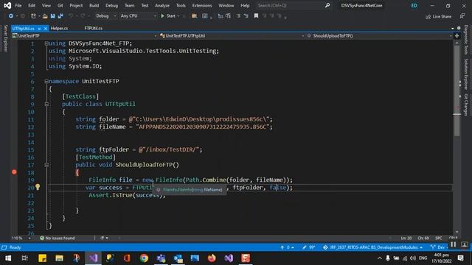The width and height of the screenshot is (472, 265).
Task: Open the Git Changes side tab
Action: tap(465, 105)
